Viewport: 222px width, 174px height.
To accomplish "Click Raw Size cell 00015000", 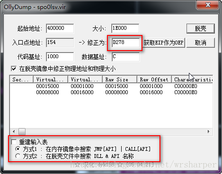I will (116, 86).
